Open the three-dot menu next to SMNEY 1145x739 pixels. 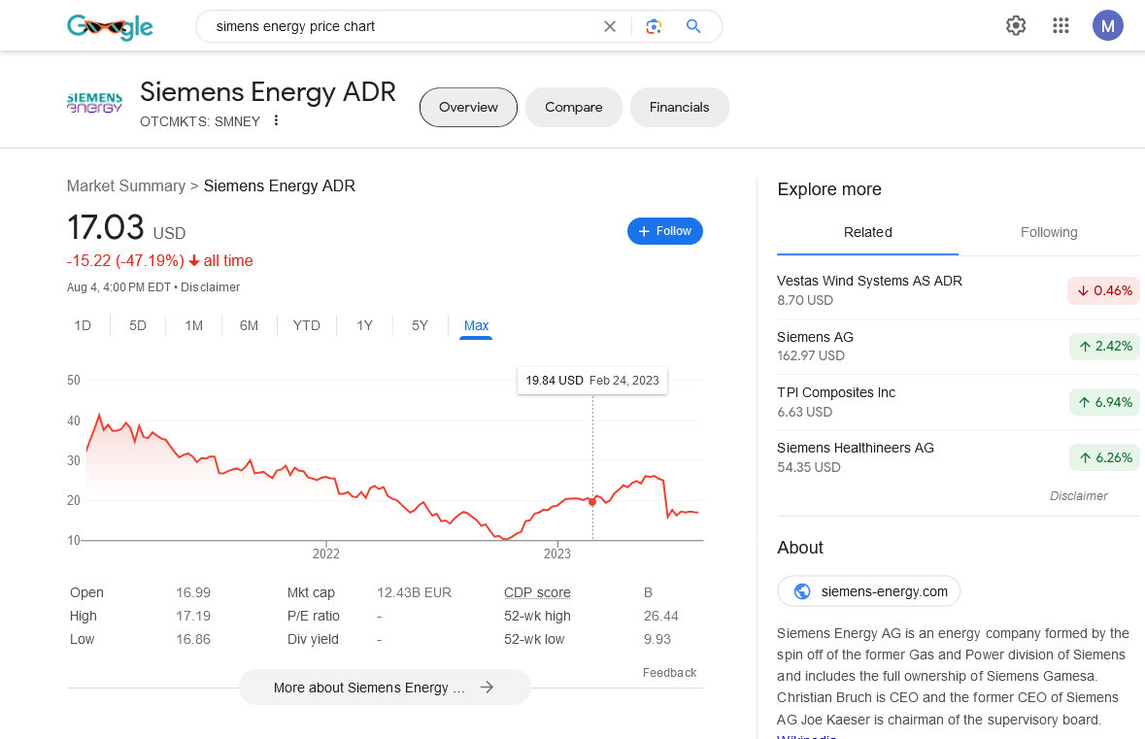pyautogui.click(x=276, y=120)
